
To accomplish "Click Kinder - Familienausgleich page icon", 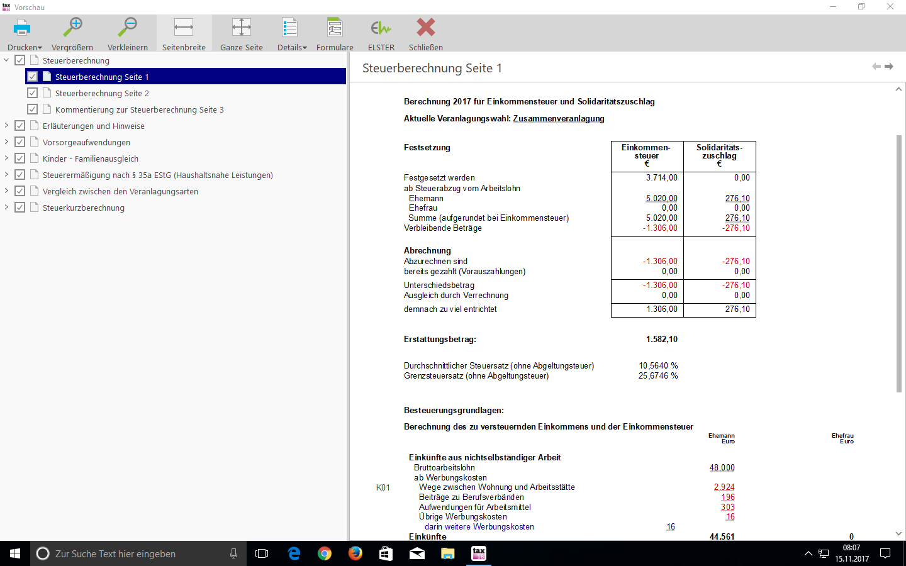I will [x=35, y=158].
